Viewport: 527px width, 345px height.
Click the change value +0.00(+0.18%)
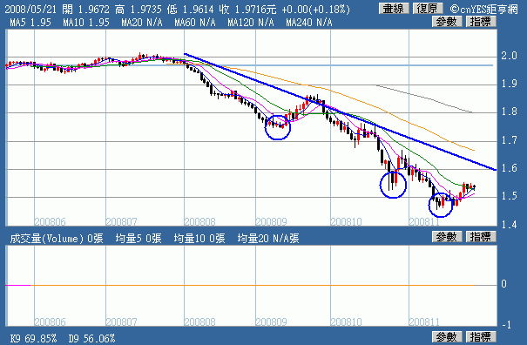315,9
